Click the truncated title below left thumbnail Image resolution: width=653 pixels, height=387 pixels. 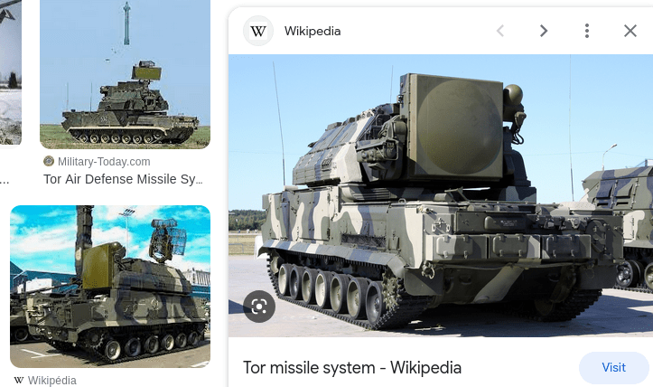click(x=5, y=180)
